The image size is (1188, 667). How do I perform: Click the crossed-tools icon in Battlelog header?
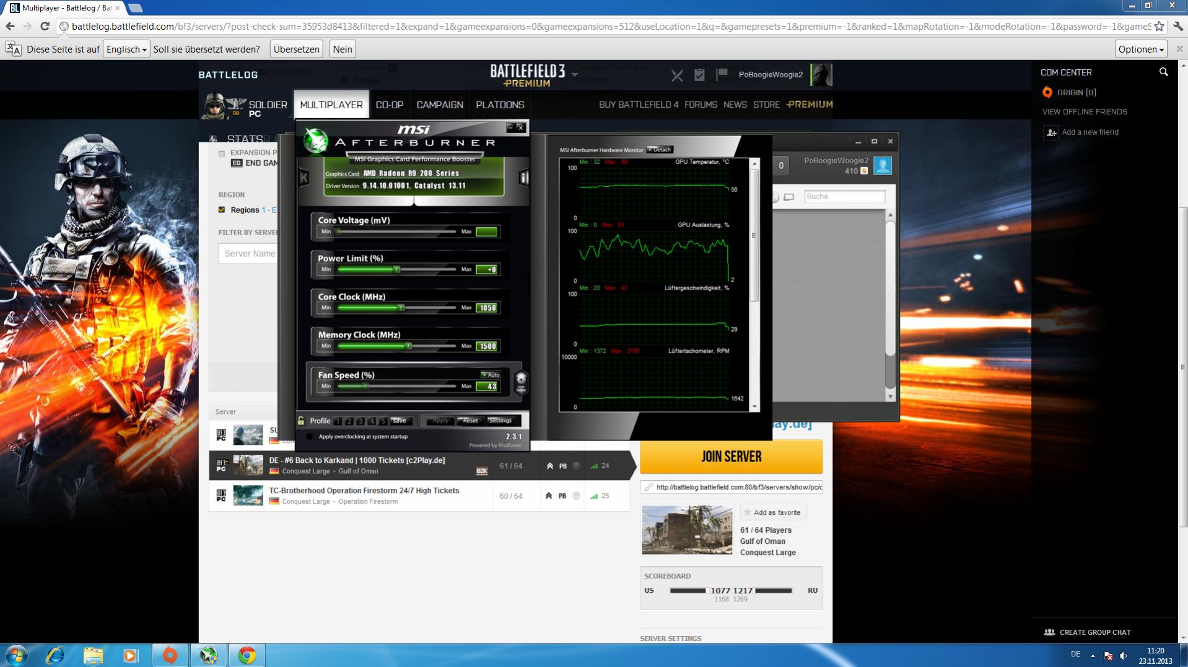677,75
